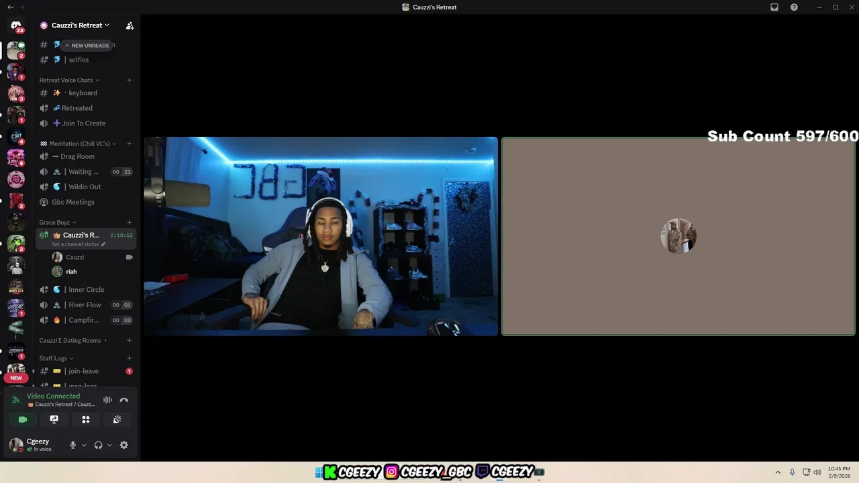Viewport: 859px width, 483px height.
Task: Collapse the Retreat Voice Chats category
Action: [x=69, y=80]
